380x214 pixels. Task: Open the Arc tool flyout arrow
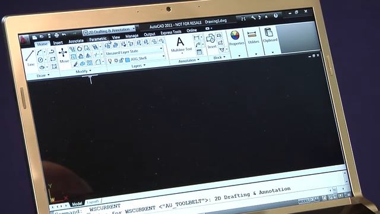(45, 52)
